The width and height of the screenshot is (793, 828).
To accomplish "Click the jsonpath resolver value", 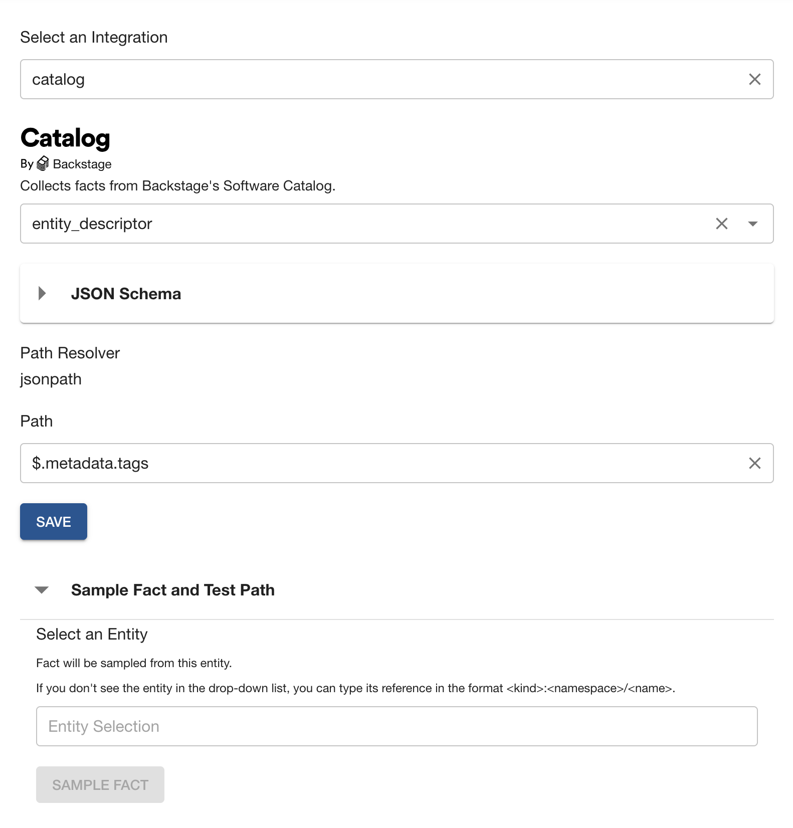I will coord(51,379).
